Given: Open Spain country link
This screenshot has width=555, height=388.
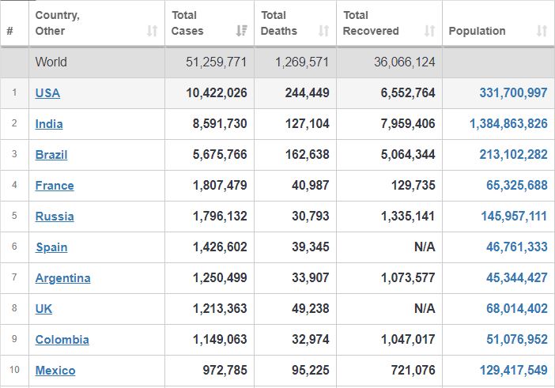Looking at the screenshot, I should [x=51, y=247].
